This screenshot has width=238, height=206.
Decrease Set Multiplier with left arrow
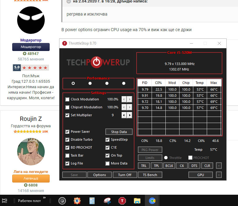124,115
